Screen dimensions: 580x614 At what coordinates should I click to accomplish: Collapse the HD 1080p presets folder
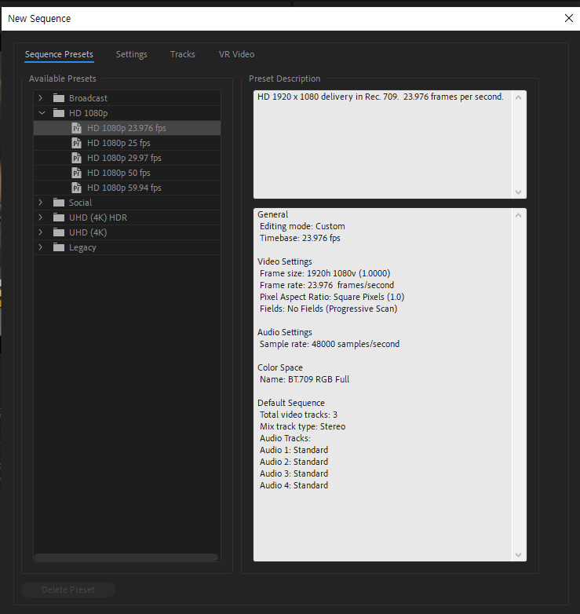coord(42,113)
